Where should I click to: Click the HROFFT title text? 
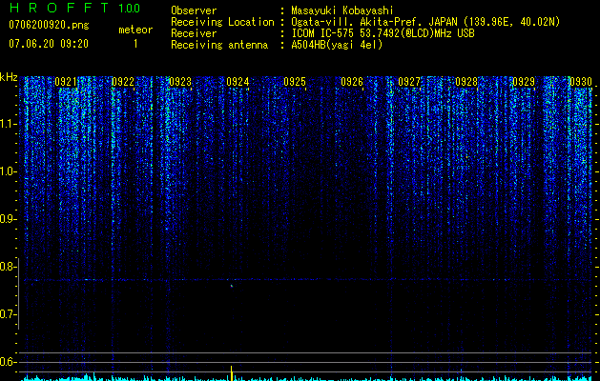(59, 8)
